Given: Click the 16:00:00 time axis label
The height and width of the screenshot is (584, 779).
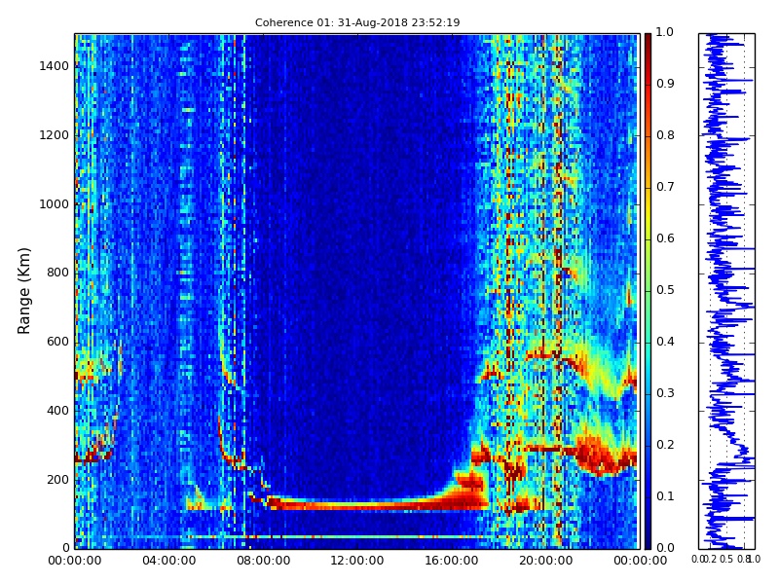Looking at the screenshot, I should coord(452,561).
